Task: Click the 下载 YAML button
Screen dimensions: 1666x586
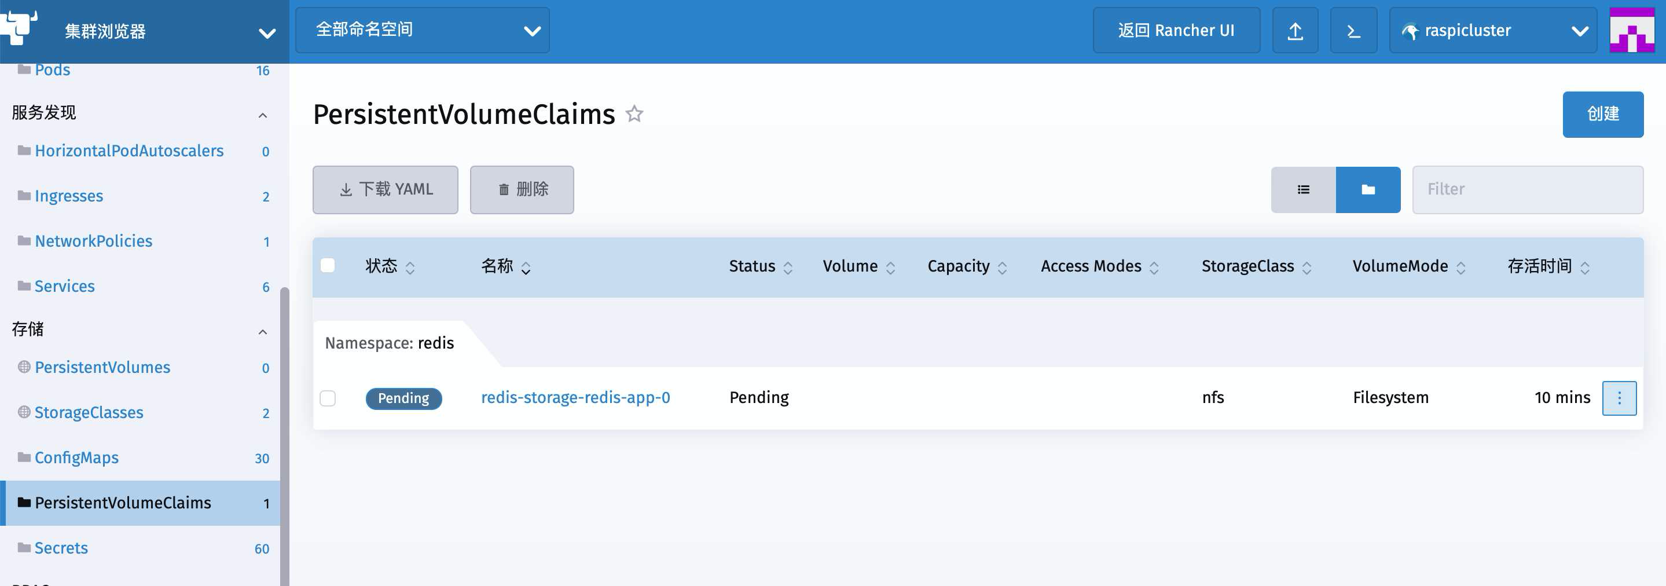Action: coord(386,189)
